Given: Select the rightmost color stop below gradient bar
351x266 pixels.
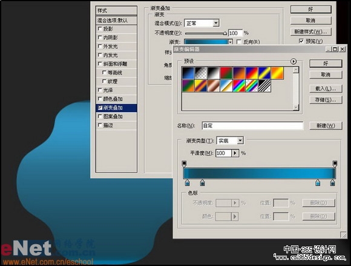Looking at the screenshot, I should click(332, 182).
